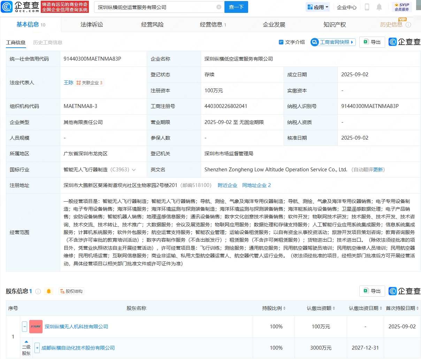Open 工商官网快照 snapshot
Screen dimensions: 421x359
[x=333, y=42]
